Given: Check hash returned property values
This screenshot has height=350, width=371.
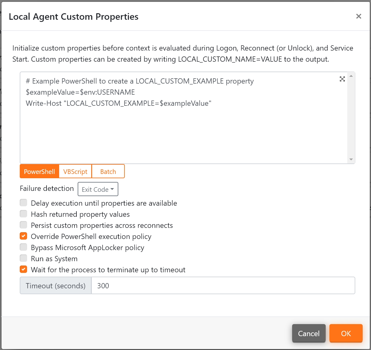Looking at the screenshot, I should (x=23, y=214).
